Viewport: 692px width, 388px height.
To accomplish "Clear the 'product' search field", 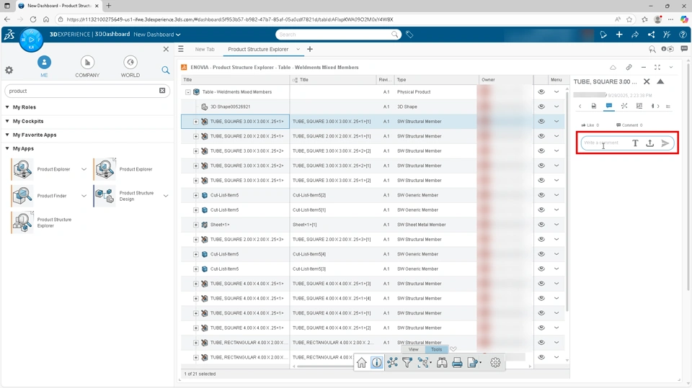I will [162, 91].
